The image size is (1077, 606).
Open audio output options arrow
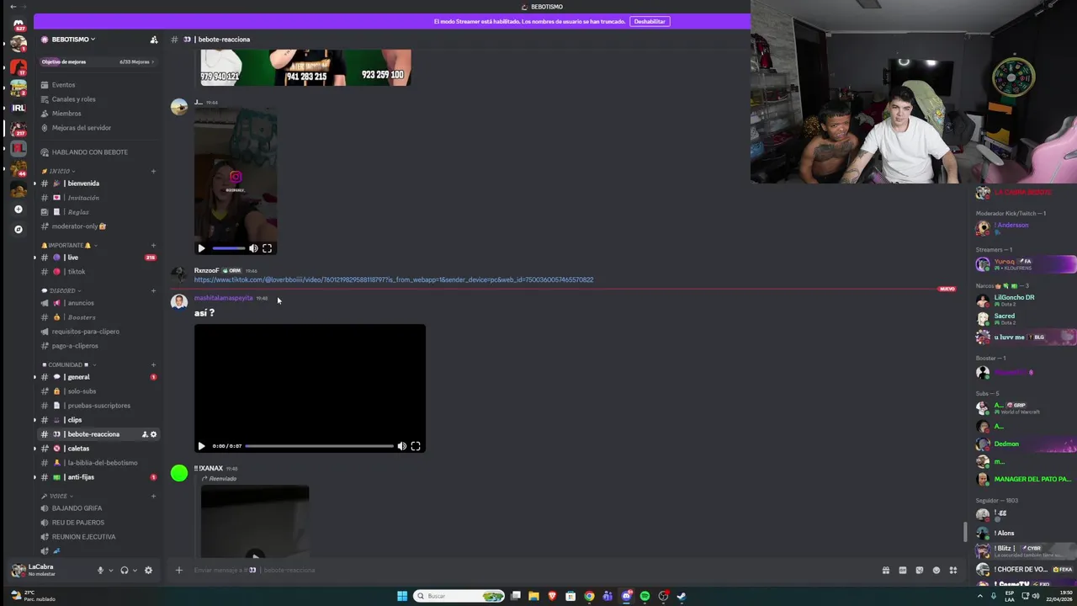[x=135, y=571]
